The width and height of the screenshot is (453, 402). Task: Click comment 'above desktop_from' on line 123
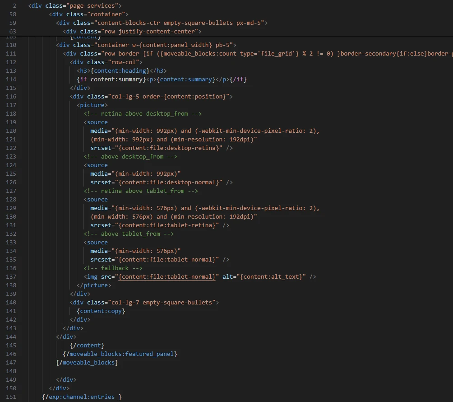pos(130,156)
